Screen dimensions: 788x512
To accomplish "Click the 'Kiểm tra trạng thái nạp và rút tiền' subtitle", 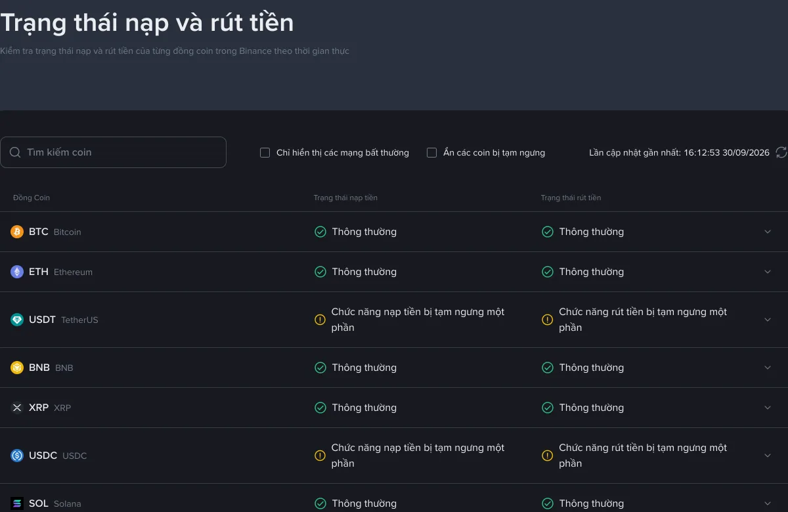I will pos(175,51).
